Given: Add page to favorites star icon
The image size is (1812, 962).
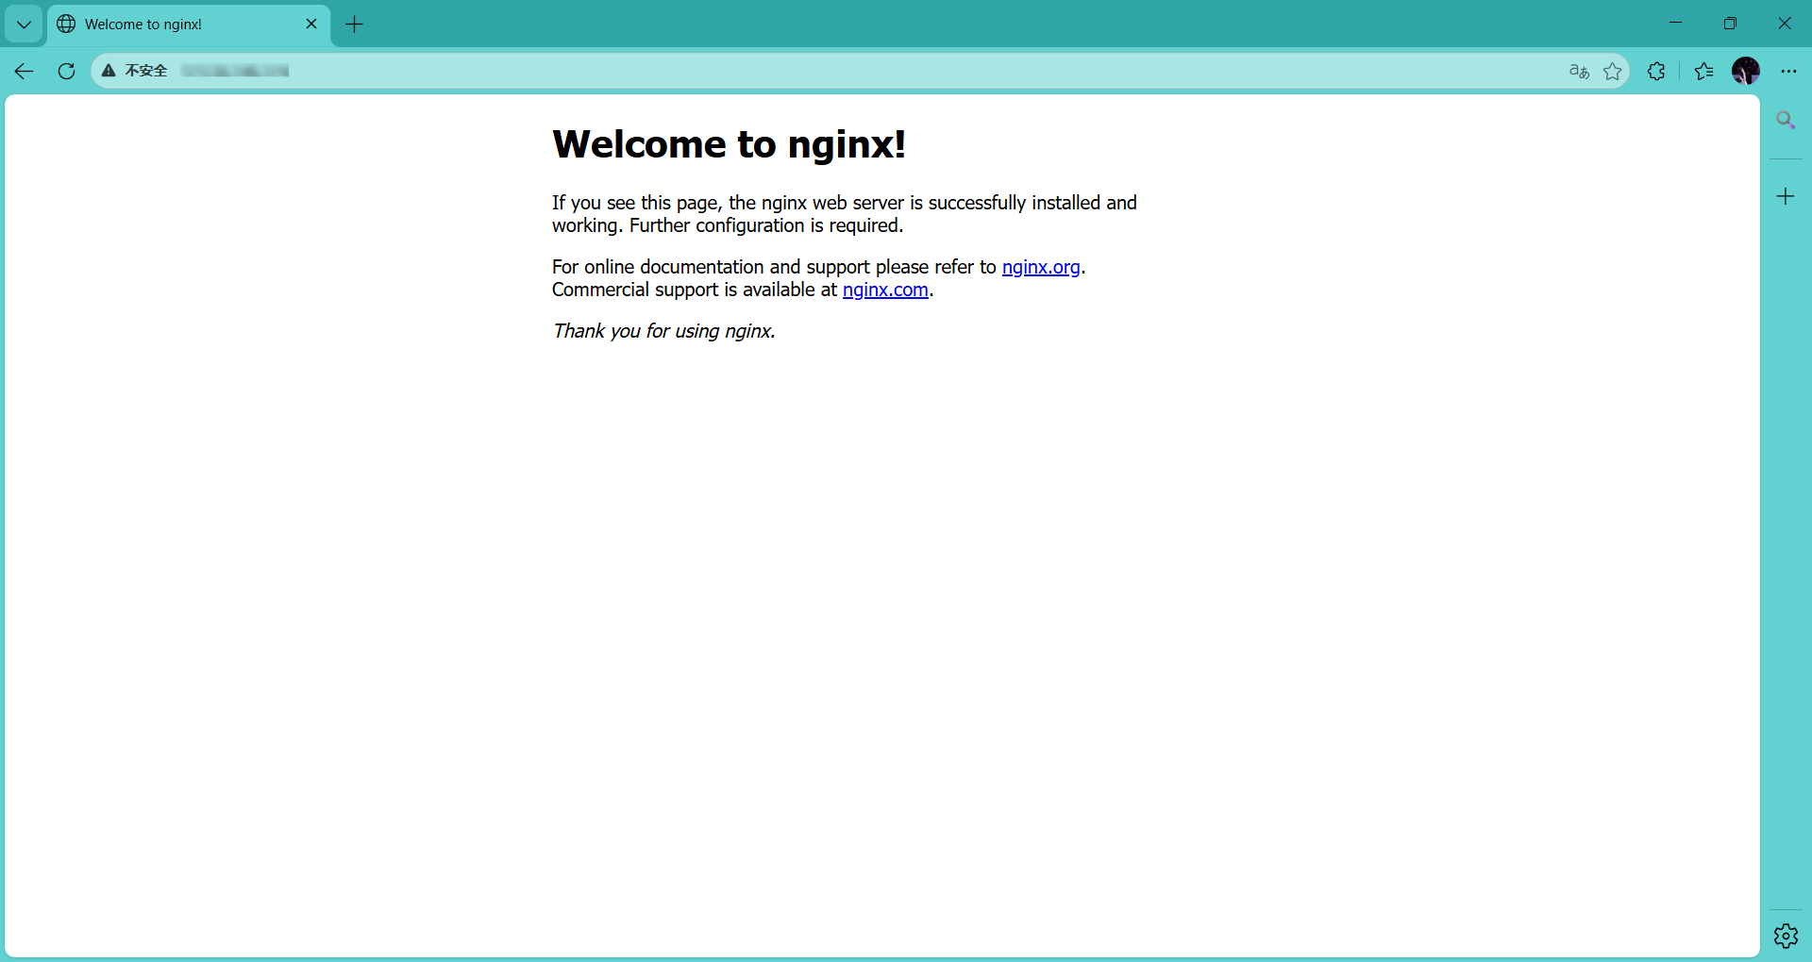Looking at the screenshot, I should coord(1613,71).
